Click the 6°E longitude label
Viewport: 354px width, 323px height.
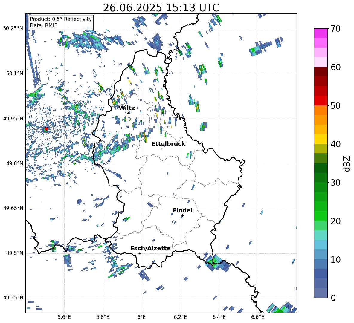[141, 317]
